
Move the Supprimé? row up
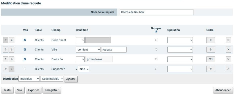[x=6, y=69]
